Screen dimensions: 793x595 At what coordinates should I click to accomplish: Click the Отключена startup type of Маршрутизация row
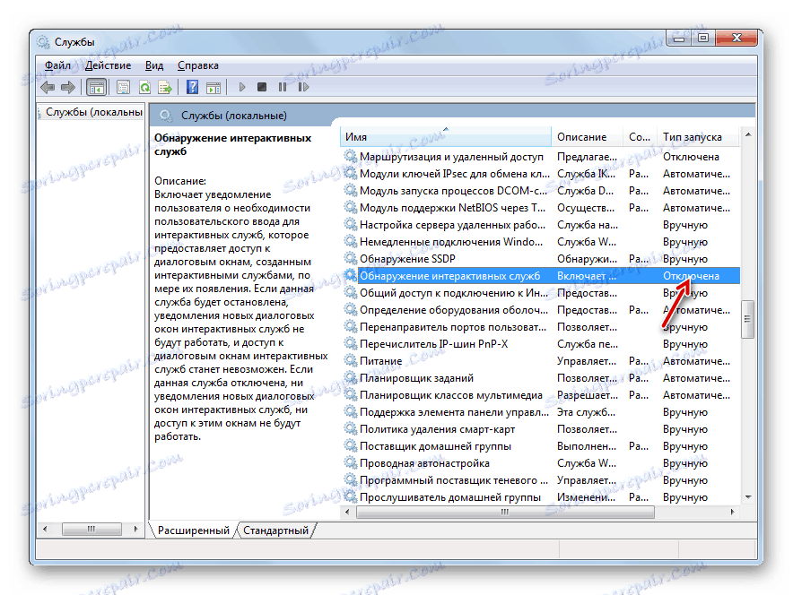691,157
